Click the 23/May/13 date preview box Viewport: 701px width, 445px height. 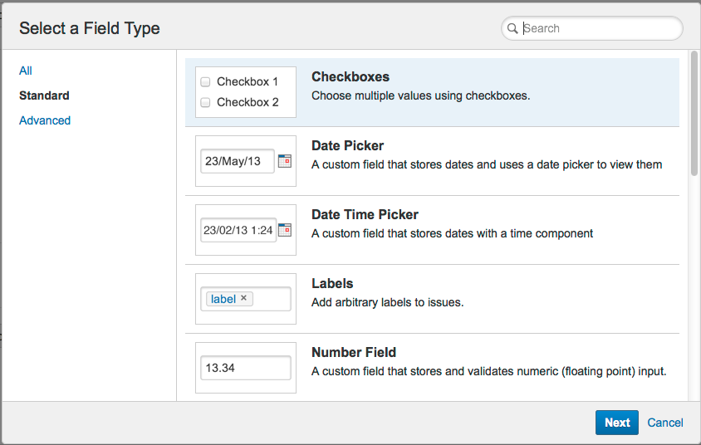click(237, 161)
